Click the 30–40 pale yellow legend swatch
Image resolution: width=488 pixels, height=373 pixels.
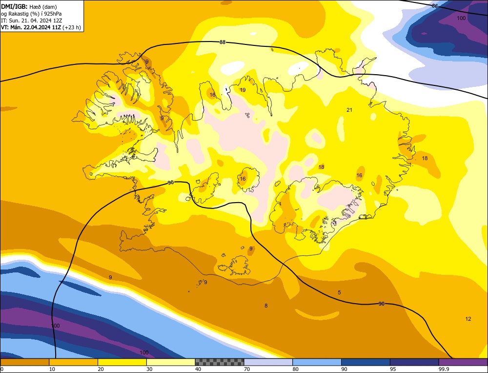pyautogui.click(x=171, y=362)
